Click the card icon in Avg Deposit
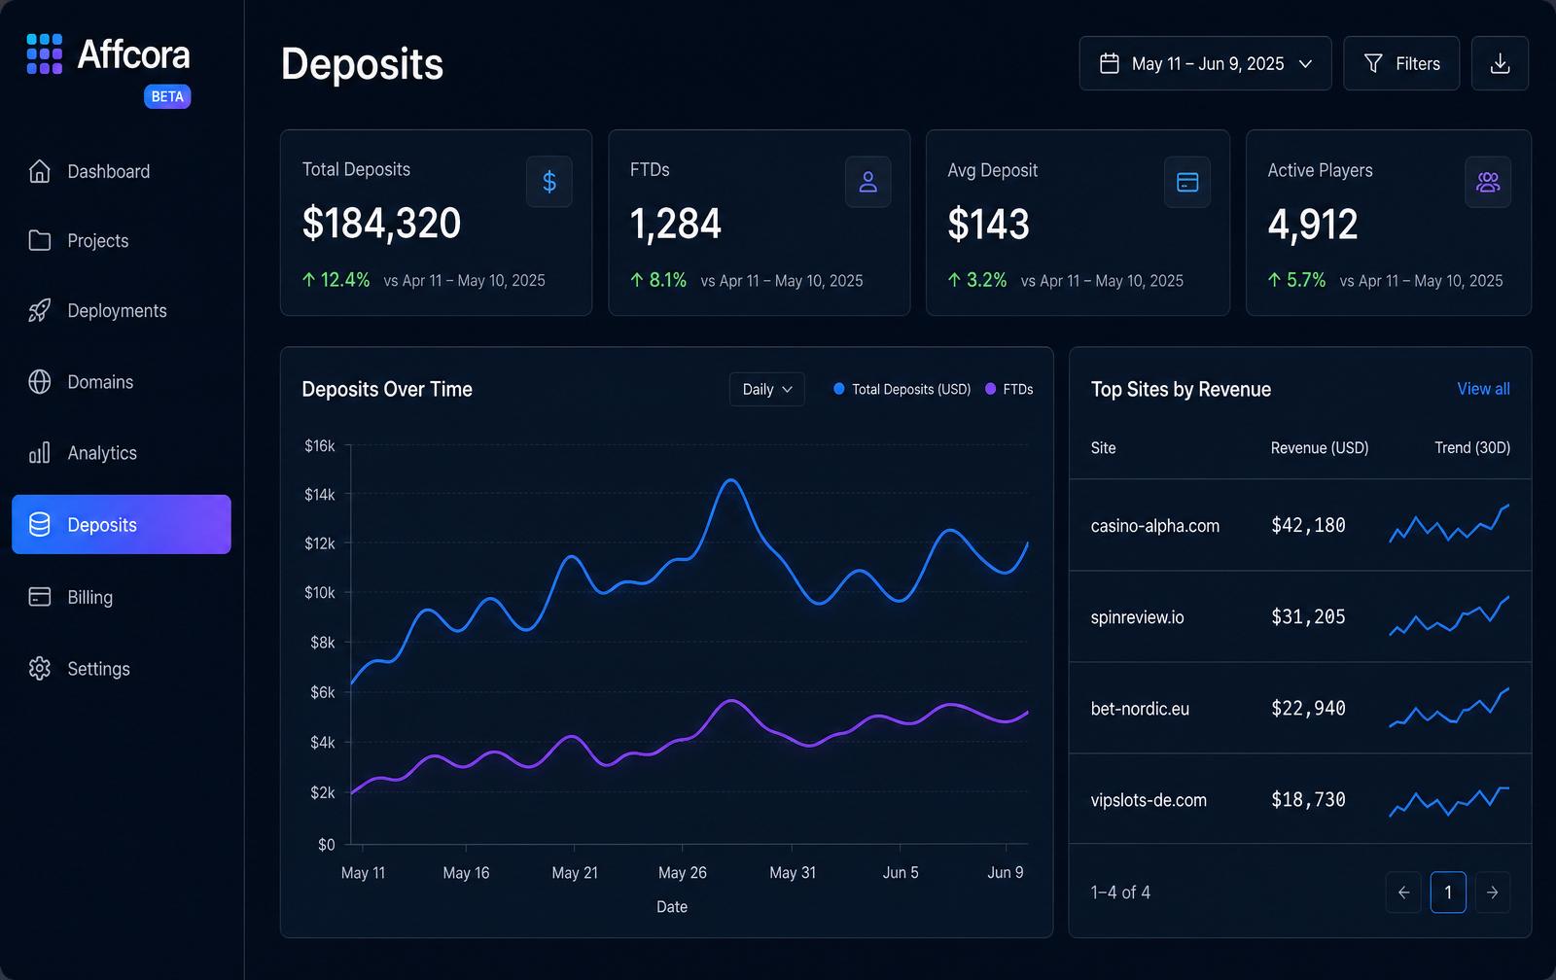 click(x=1187, y=182)
